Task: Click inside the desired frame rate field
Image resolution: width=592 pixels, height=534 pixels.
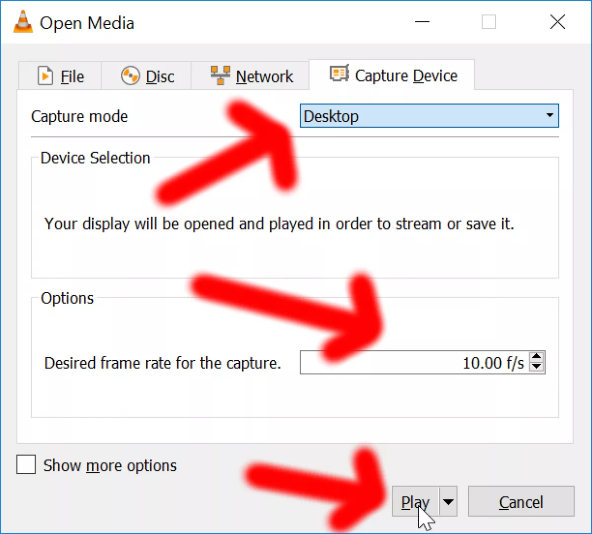Action: (414, 363)
